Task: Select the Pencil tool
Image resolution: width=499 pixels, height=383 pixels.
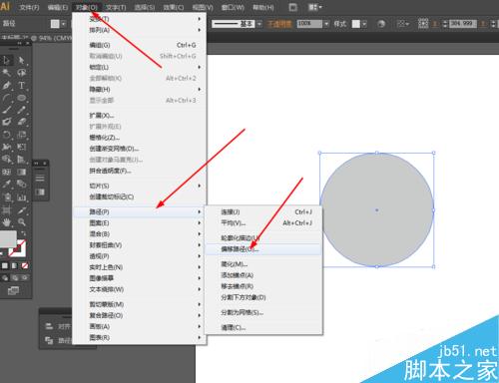Action: [x=21, y=110]
